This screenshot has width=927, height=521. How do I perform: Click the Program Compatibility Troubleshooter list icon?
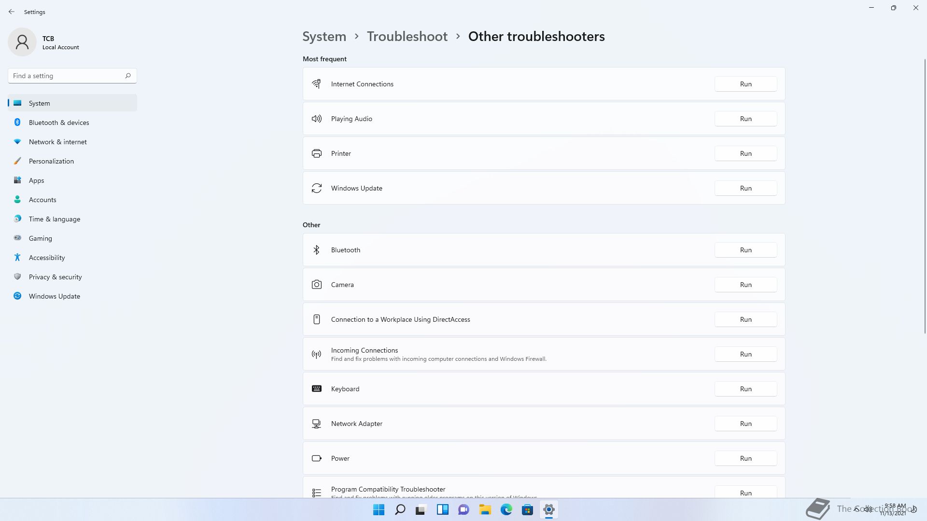pos(316,493)
